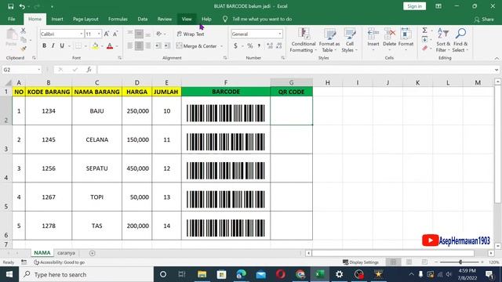This screenshot has height=282, width=502.
Task: Click the Cut scissors icon
Action: (x=23, y=31)
